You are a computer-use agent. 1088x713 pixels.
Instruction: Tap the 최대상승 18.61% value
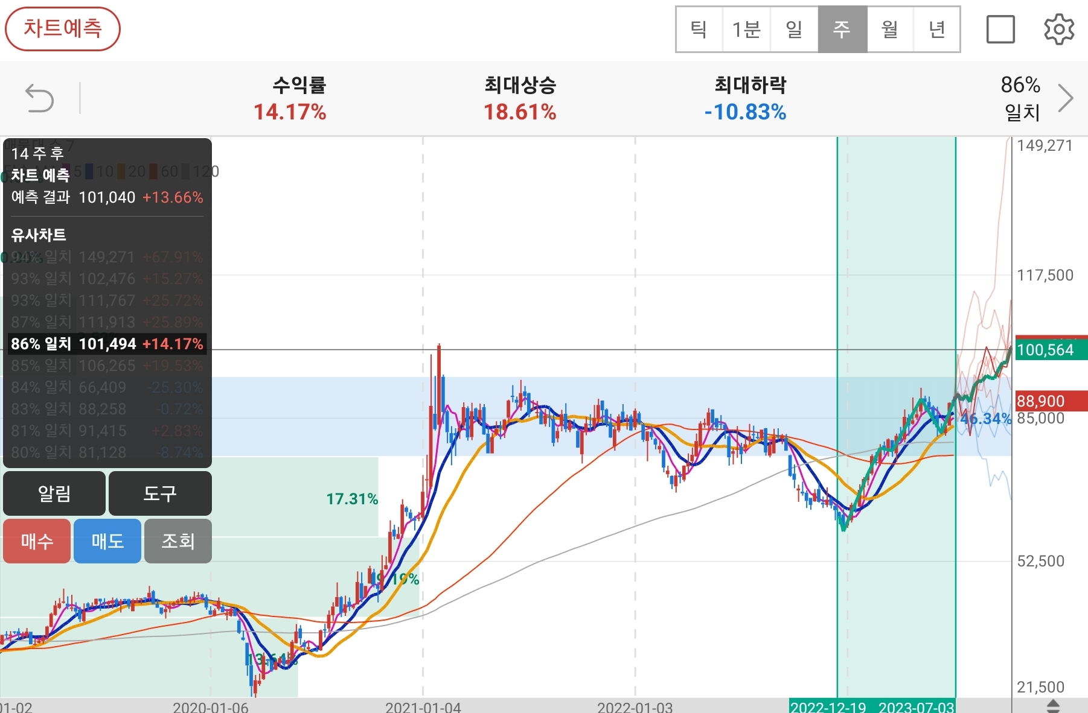pyautogui.click(x=520, y=112)
